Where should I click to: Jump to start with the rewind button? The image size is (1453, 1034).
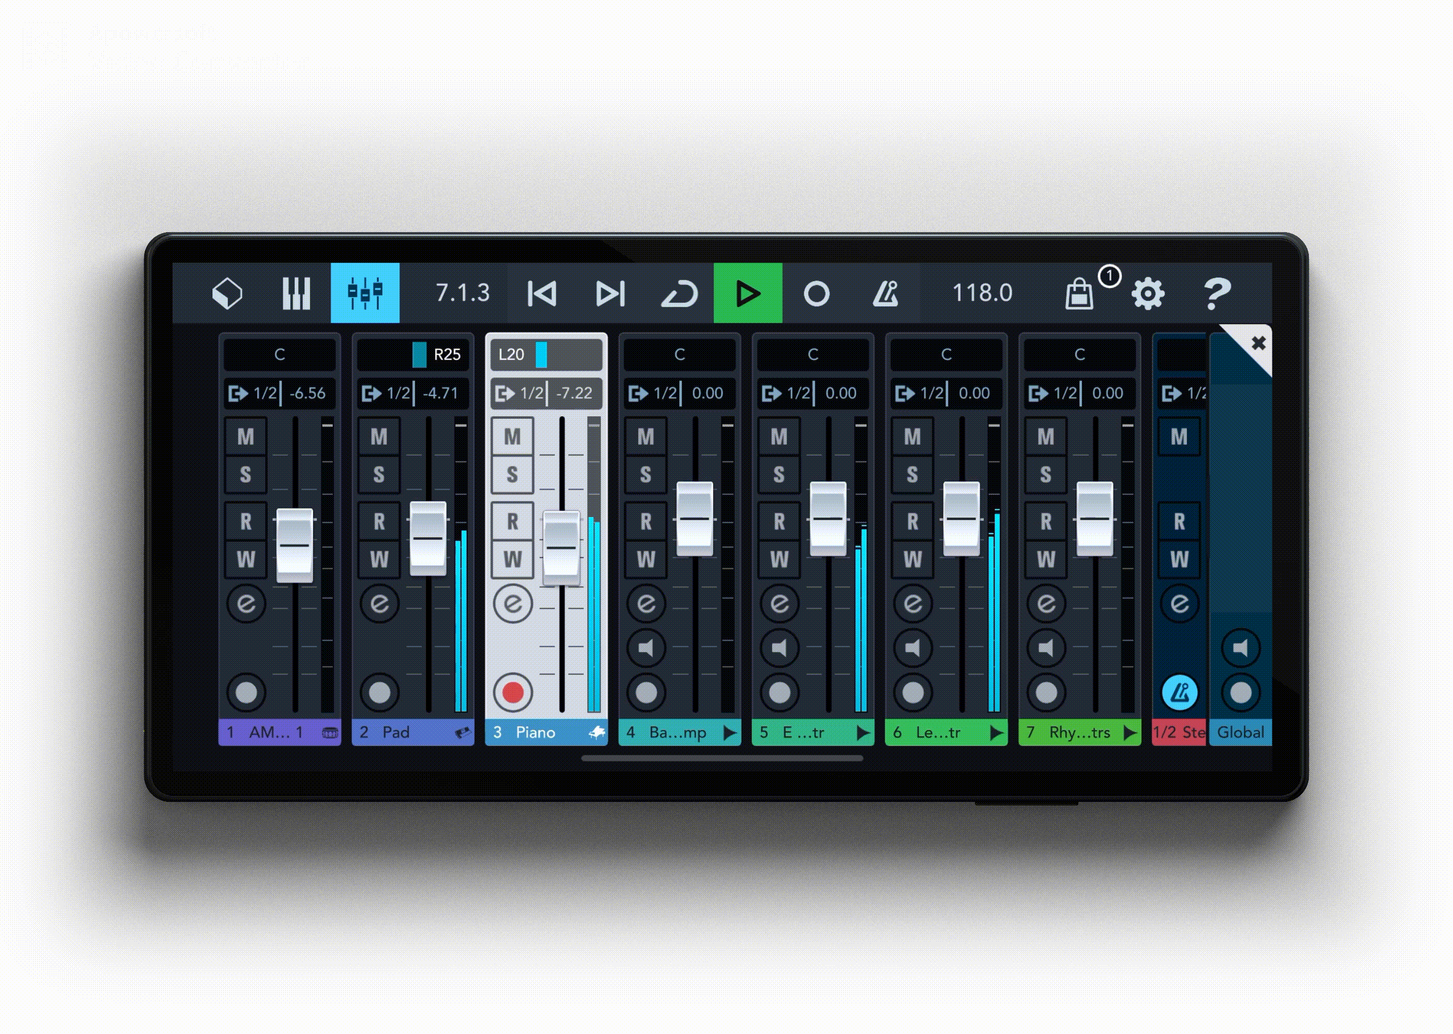[x=542, y=294]
